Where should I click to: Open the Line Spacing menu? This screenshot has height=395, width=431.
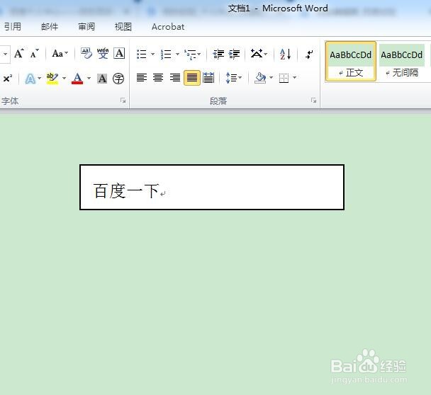[233, 78]
